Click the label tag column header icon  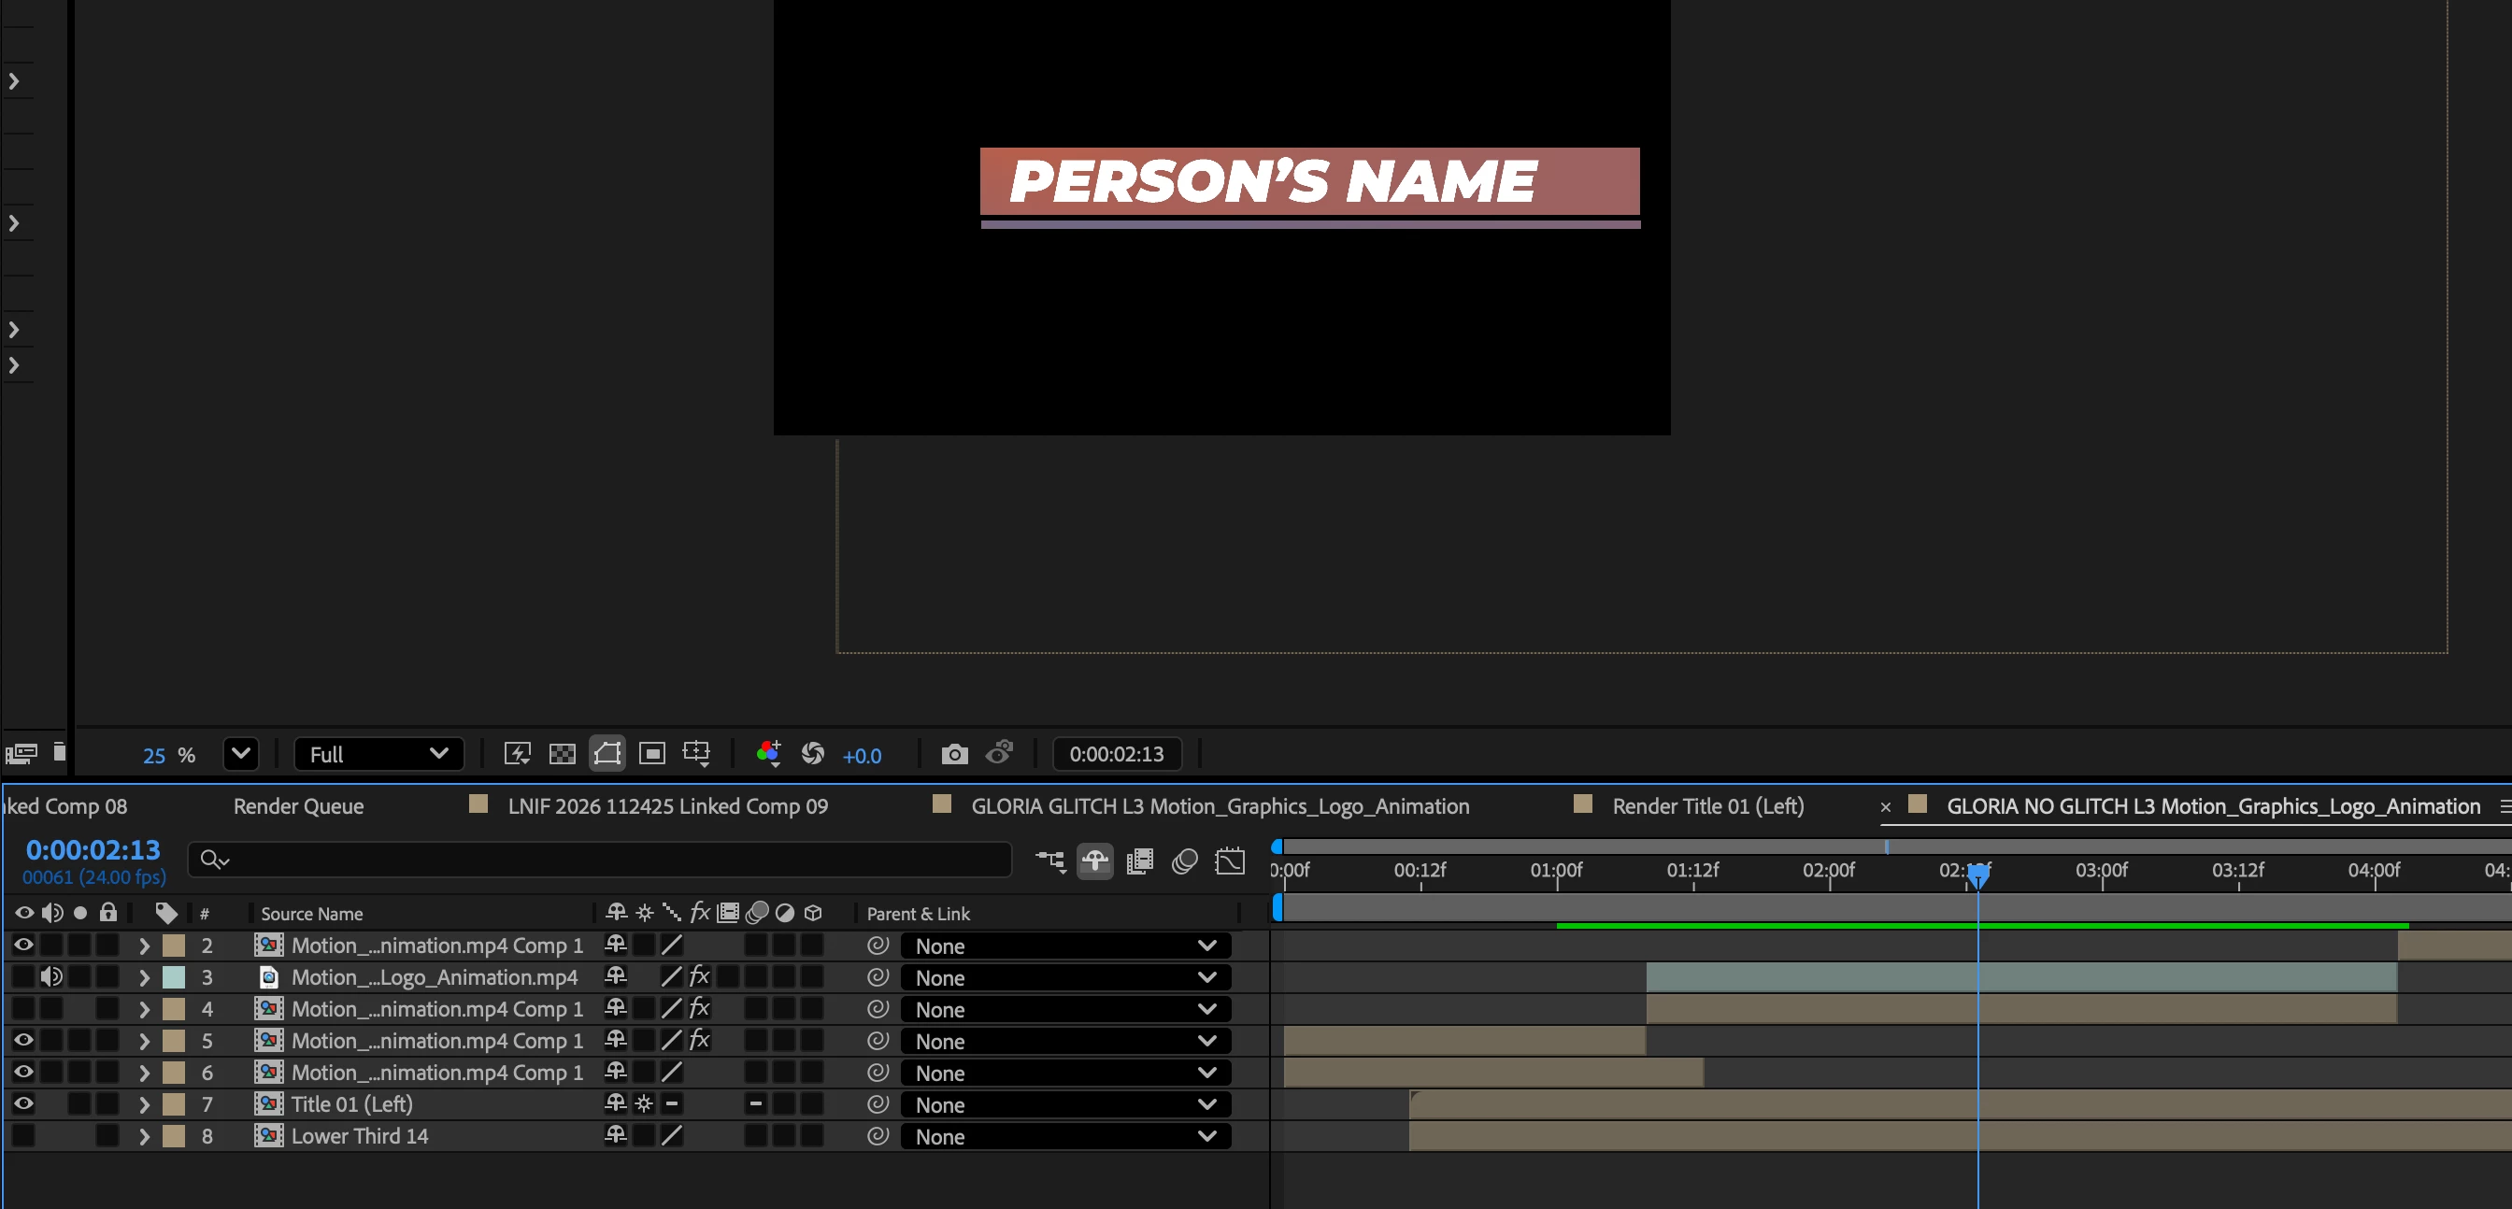pyautogui.click(x=166, y=914)
